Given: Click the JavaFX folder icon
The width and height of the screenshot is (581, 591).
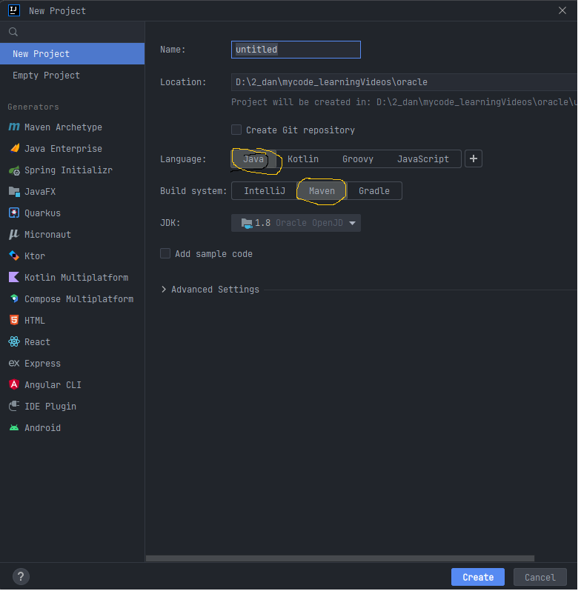Looking at the screenshot, I should 14,192.
